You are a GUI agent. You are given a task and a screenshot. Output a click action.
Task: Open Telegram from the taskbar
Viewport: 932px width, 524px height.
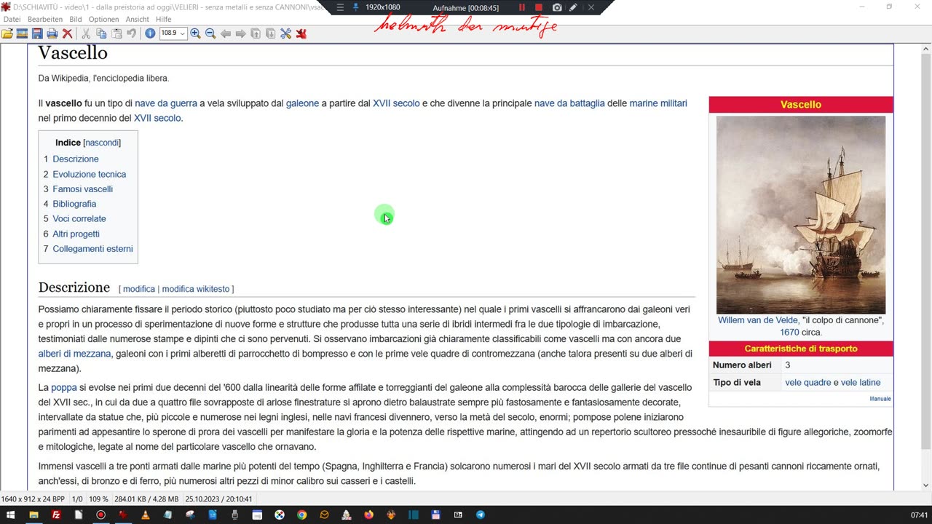point(480,515)
